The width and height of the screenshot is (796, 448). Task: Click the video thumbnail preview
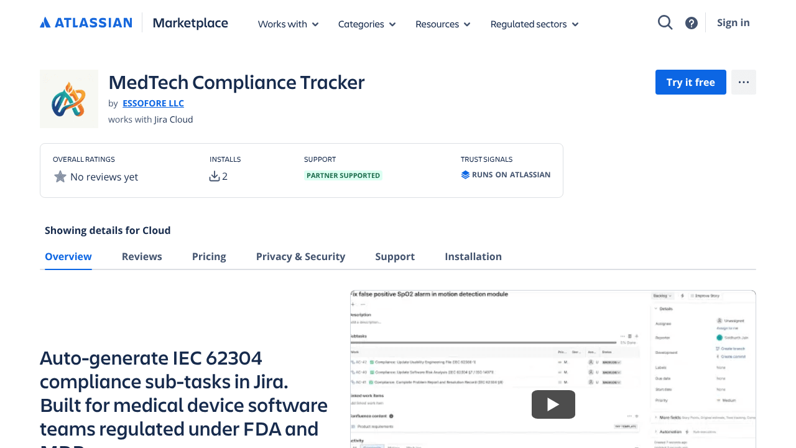pos(553,369)
